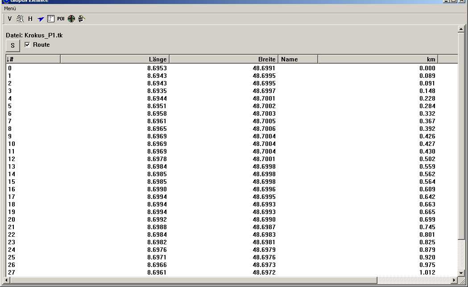Screen dimensions: 468x287
Task: Open the list view toolbar icon
Action: [50, 19]
